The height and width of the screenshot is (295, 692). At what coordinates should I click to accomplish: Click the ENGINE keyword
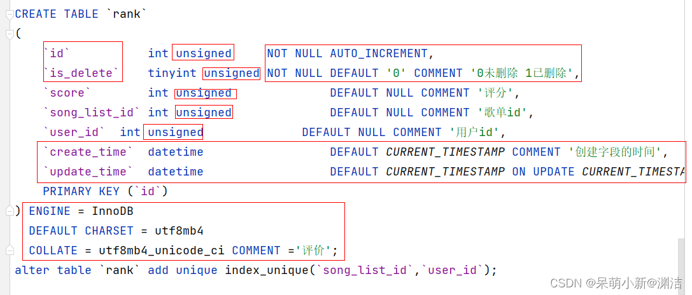(x=50, y=211)
